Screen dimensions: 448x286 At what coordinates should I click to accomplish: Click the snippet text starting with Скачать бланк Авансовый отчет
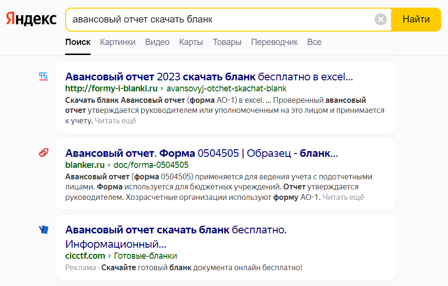225,110
